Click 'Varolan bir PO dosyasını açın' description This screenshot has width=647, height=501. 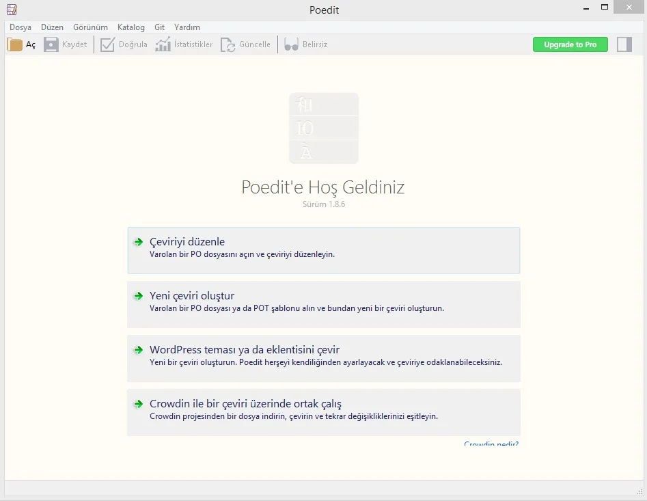(242, 255)
